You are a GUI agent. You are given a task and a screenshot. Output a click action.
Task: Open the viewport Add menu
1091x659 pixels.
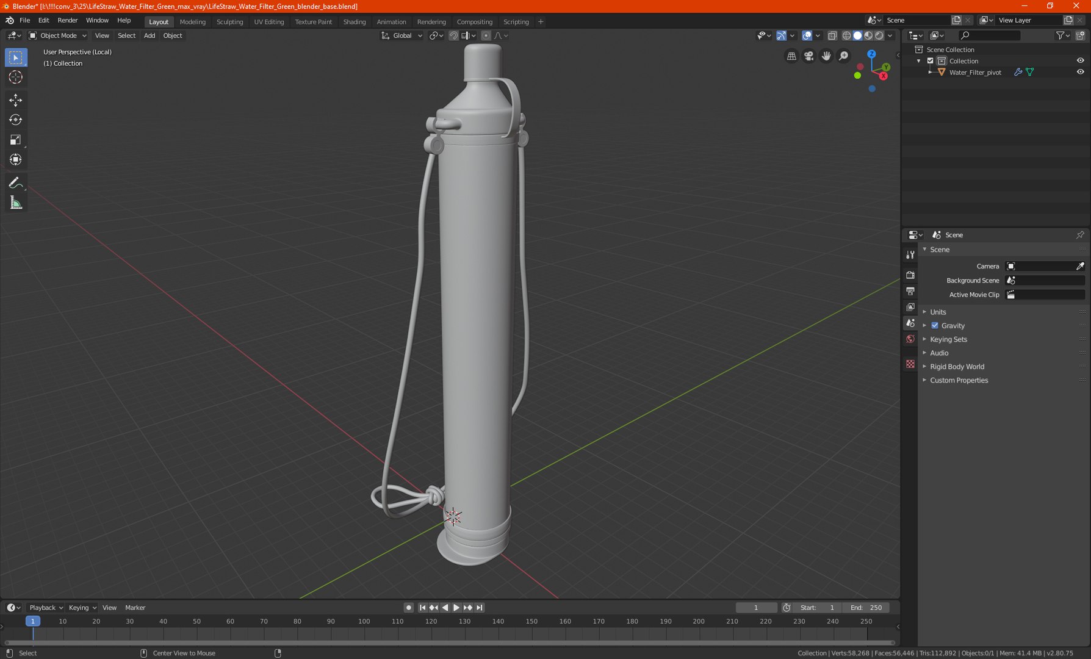pos(149,35)
